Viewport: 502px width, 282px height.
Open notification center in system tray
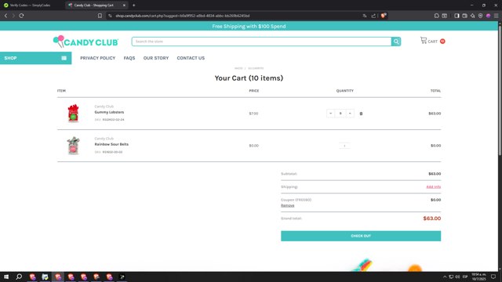[493, 277]
